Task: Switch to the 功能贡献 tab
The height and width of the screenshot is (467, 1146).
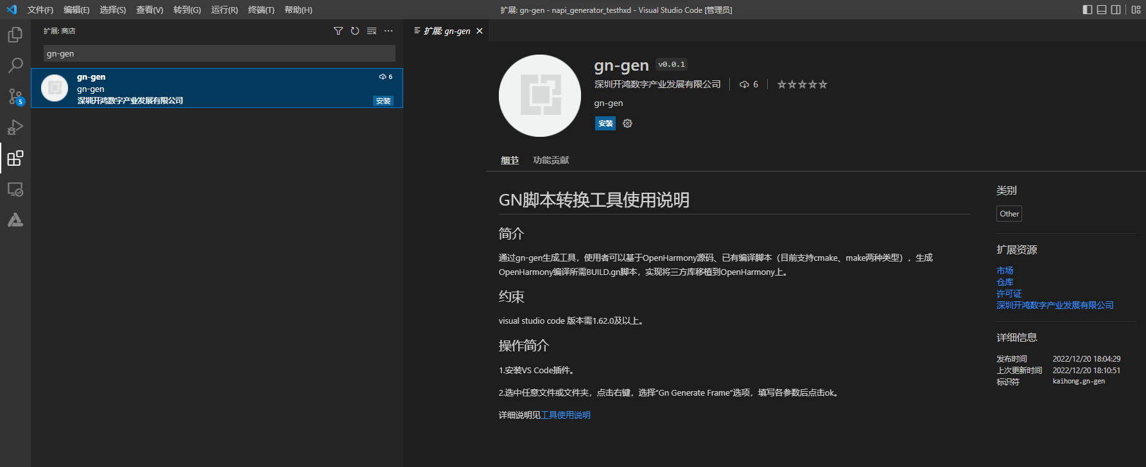Action: tap(551, 161)
